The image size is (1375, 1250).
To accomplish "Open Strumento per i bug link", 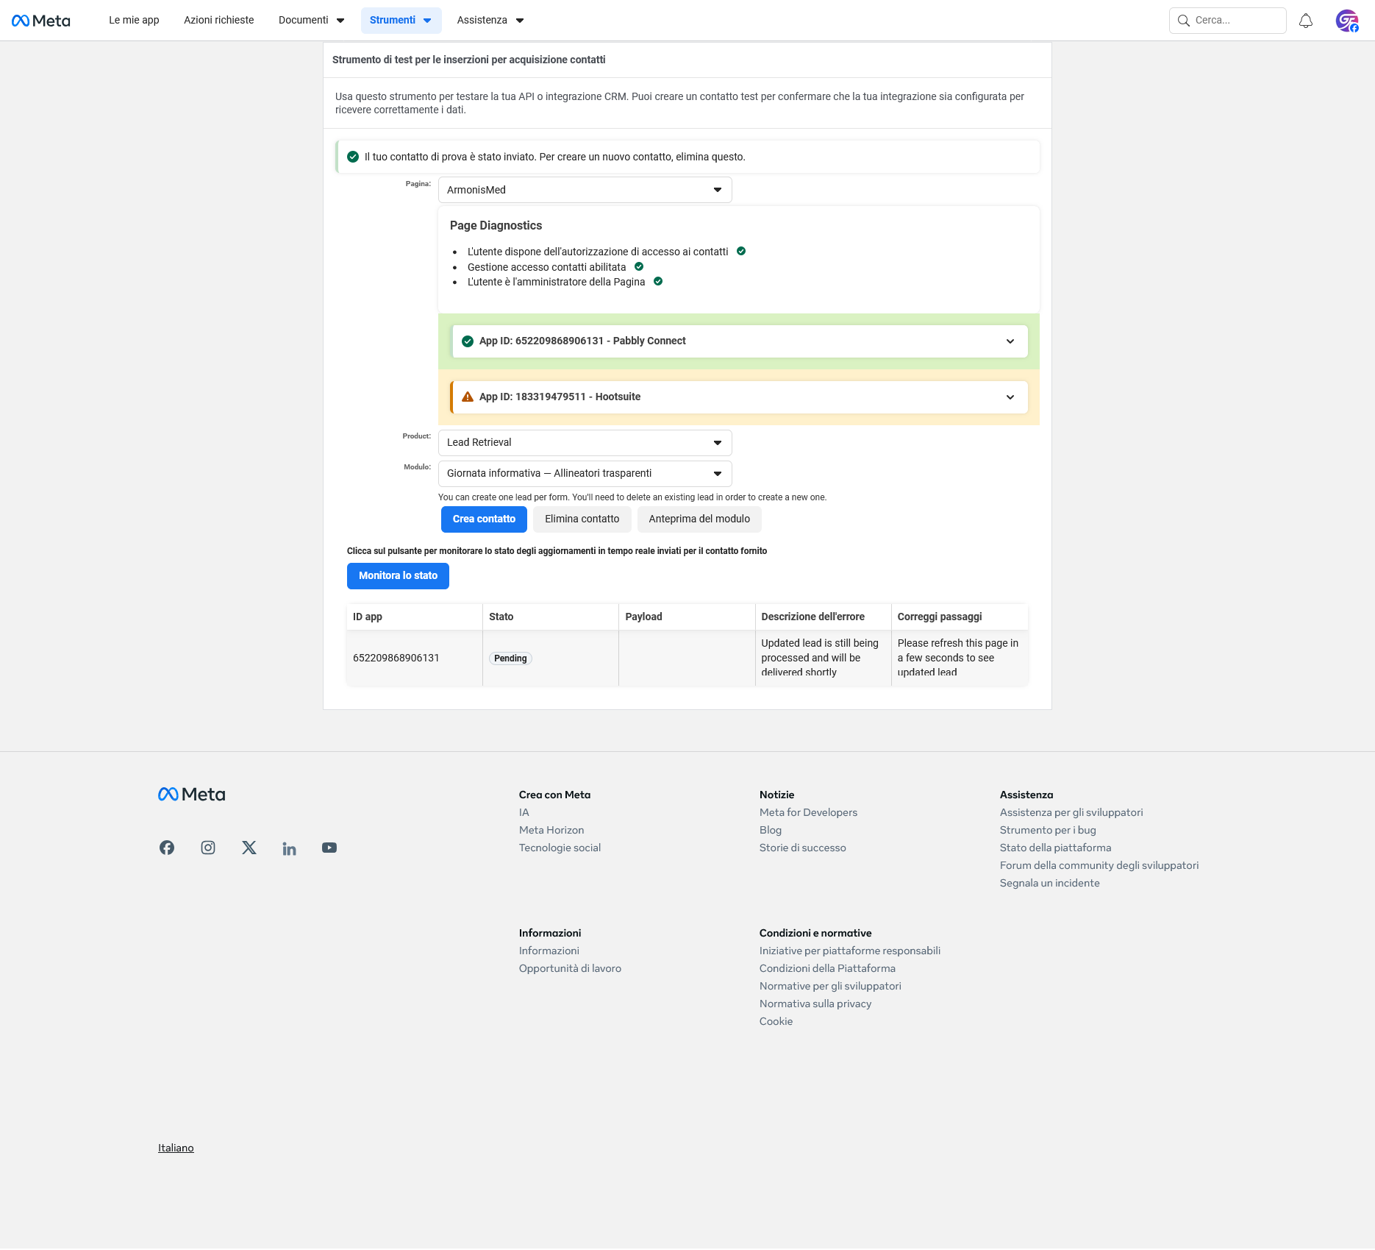I will (1048, 830).
